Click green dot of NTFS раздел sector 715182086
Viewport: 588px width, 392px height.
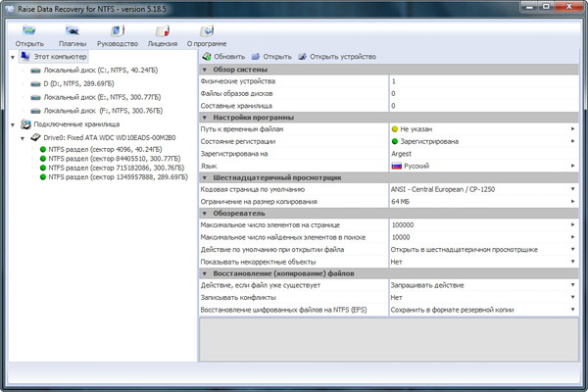43,168
